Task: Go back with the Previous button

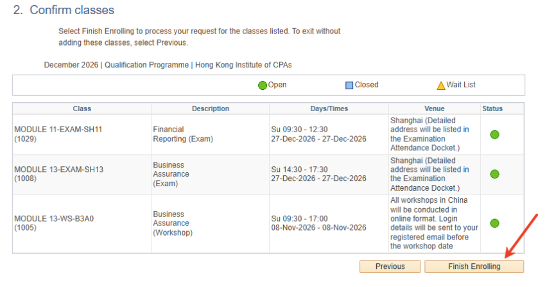Action: point(390,266)
